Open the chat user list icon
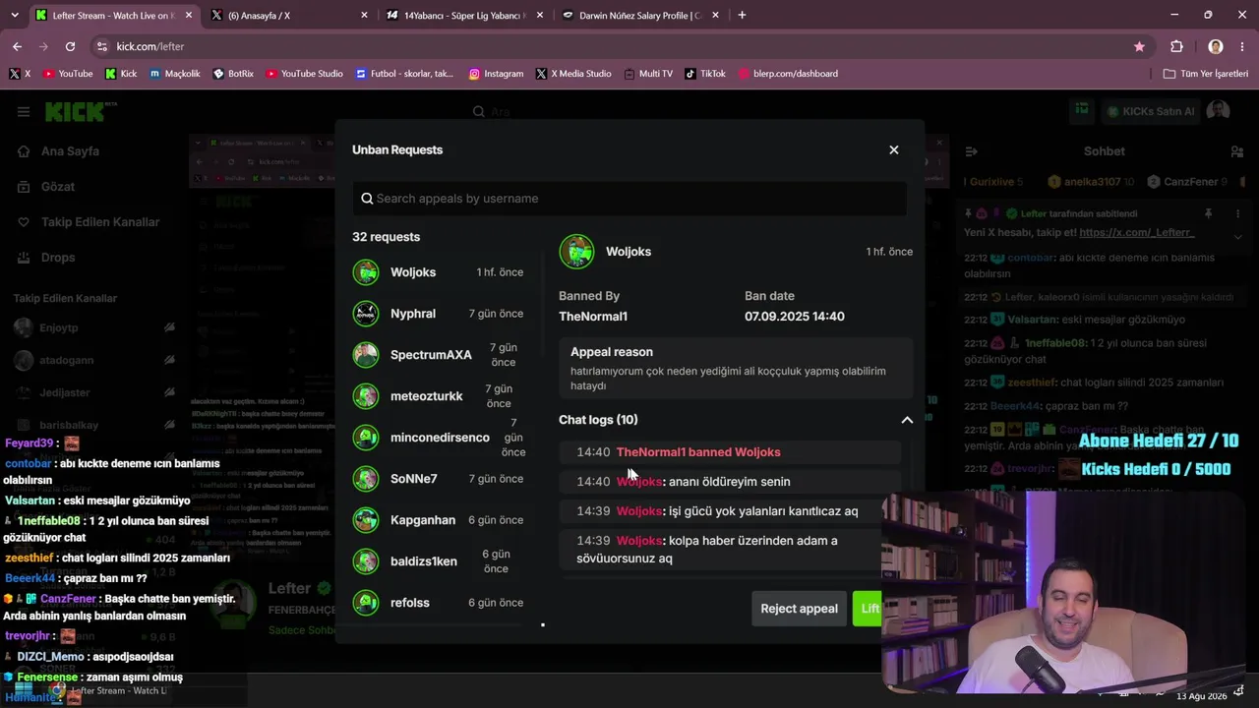The height and width of the screenshot is (708, 1259). 1236,151
